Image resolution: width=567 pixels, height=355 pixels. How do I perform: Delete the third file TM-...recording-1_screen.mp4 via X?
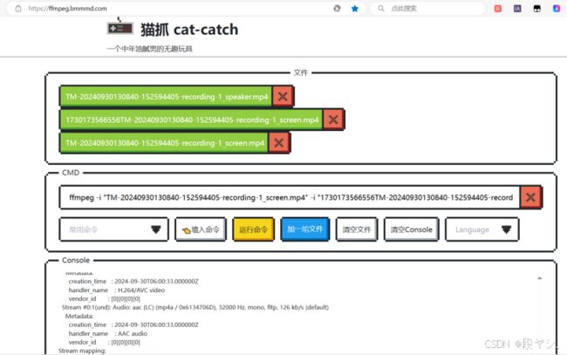tap(278, 143)
